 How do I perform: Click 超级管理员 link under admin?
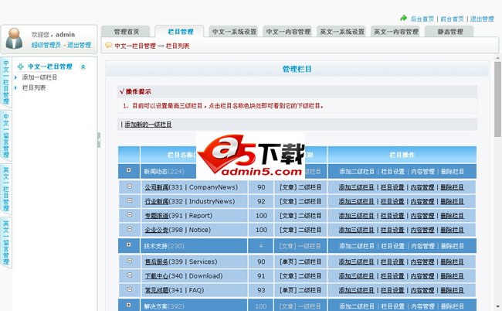[x=46, y=45]
